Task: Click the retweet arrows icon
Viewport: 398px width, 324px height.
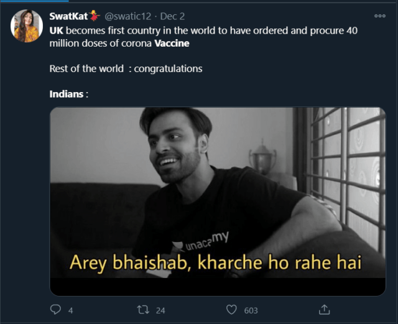Action: tap(142, 309)
